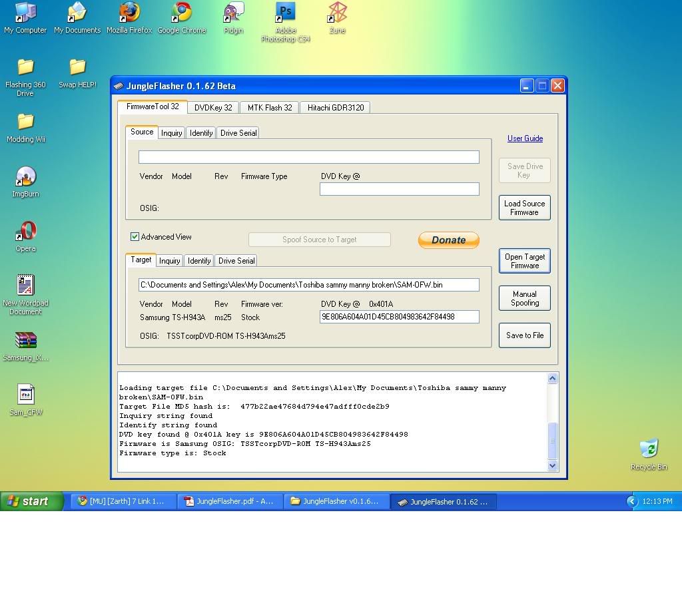The width and height of the screenshot is (682, 599).
Task: Select the Sam_CFW file icon
Action: (x=25, y=395)
